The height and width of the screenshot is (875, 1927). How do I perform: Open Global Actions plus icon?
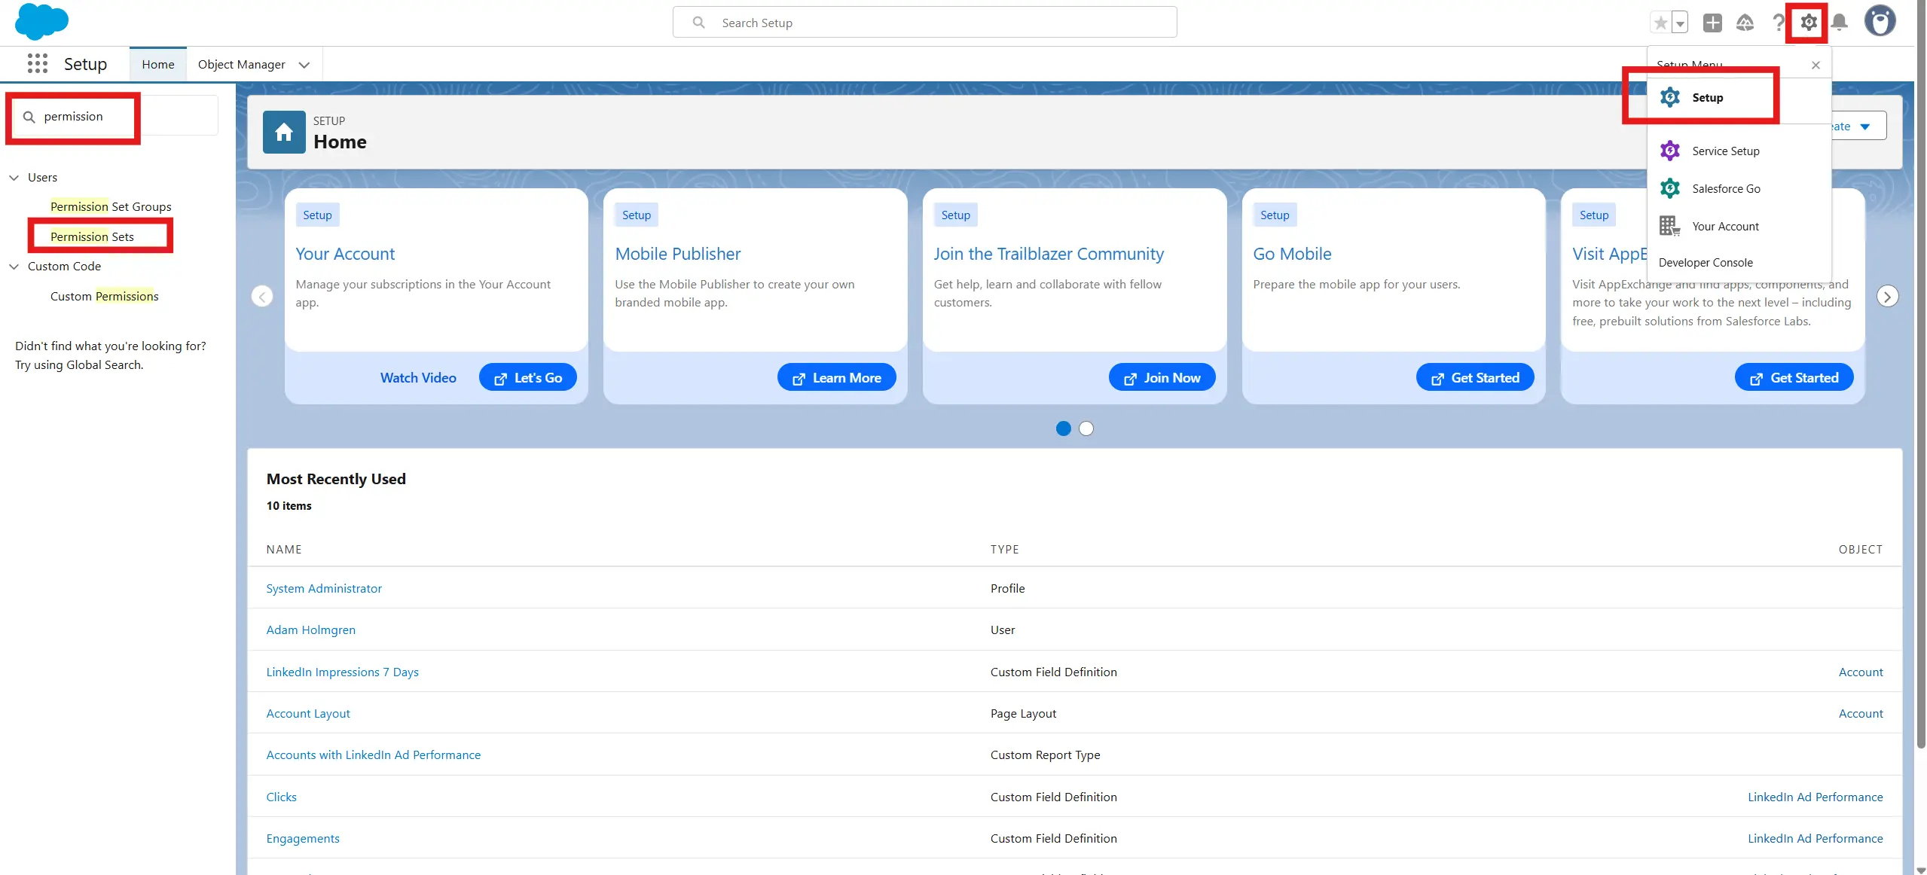click(1712, 23)
